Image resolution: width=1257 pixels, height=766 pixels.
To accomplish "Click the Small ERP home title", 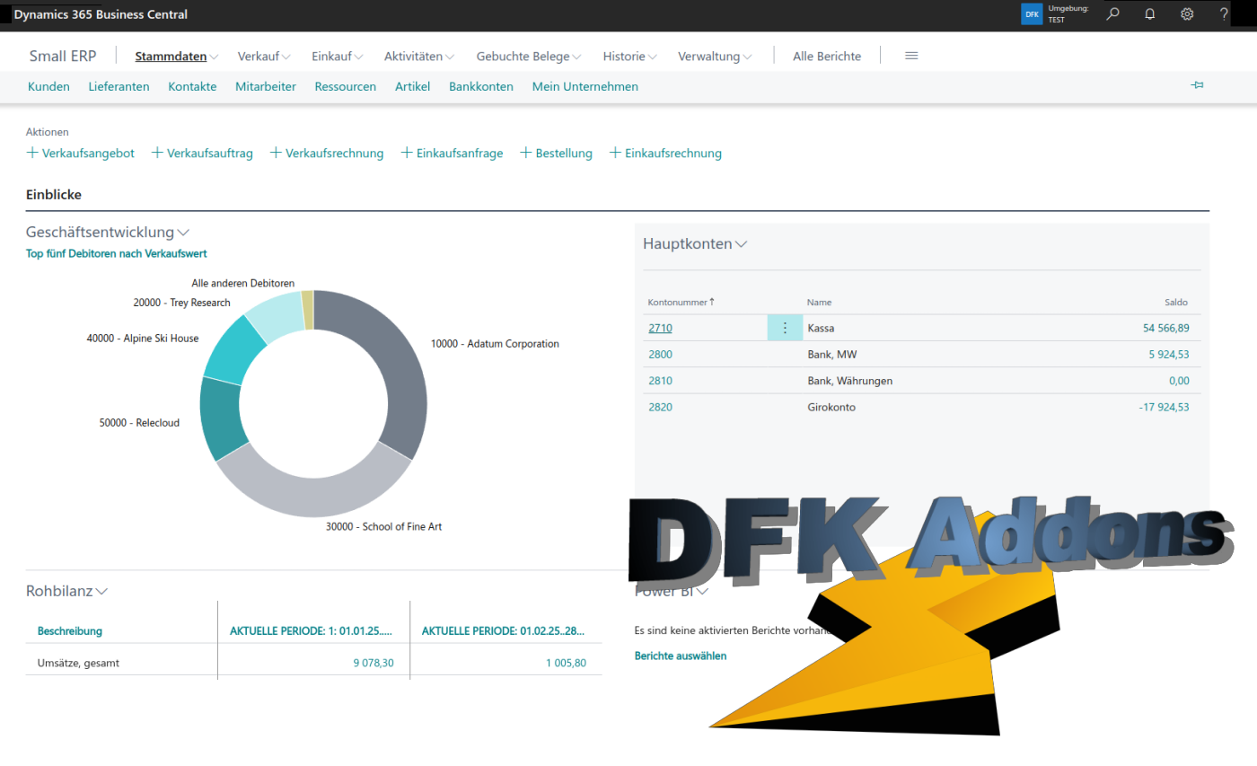I will tap(63, 56).
